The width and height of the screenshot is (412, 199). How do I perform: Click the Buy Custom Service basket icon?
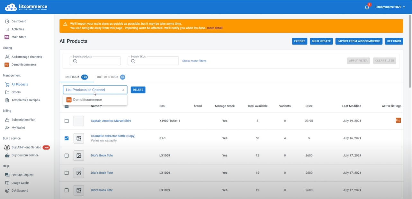click(x=7, y=155)
